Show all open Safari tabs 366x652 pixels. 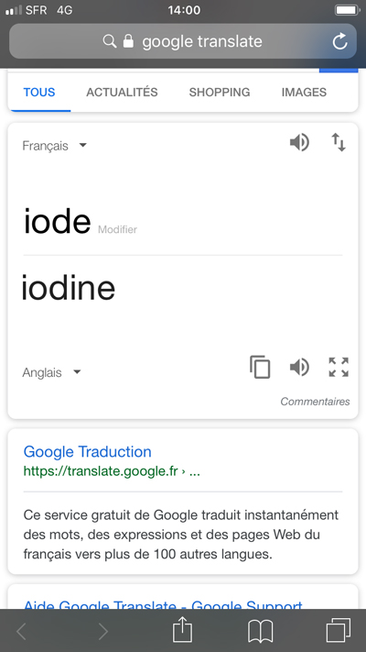point(339,630)
